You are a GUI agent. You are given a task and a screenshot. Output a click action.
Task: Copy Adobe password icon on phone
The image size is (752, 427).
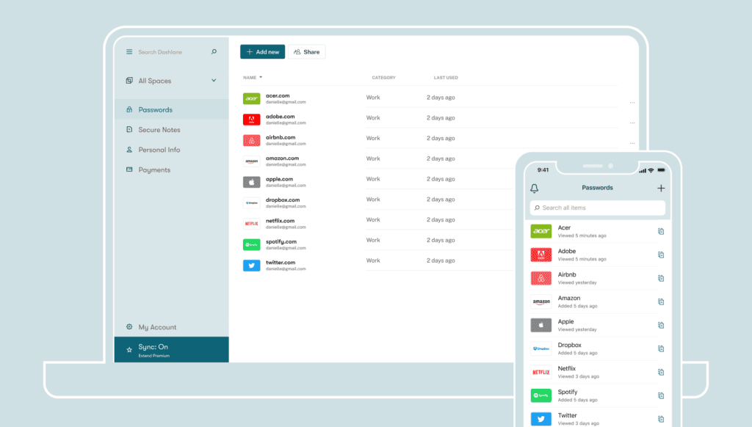click(x=661, y=255)
